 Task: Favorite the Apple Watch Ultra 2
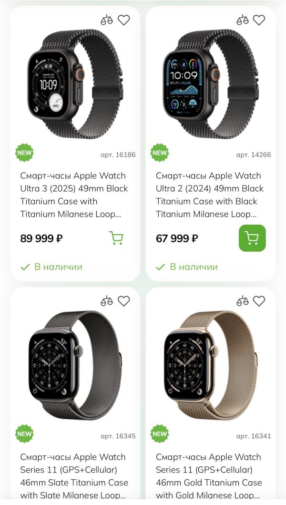(x=259, y=20)
